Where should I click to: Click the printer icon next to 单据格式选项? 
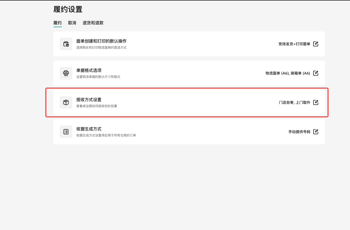point(66,73)
